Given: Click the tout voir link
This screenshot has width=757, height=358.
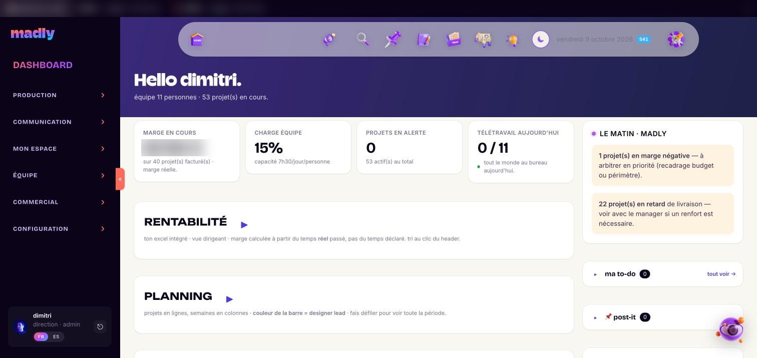Looking at the screenshot, I should tap(721, 274).
